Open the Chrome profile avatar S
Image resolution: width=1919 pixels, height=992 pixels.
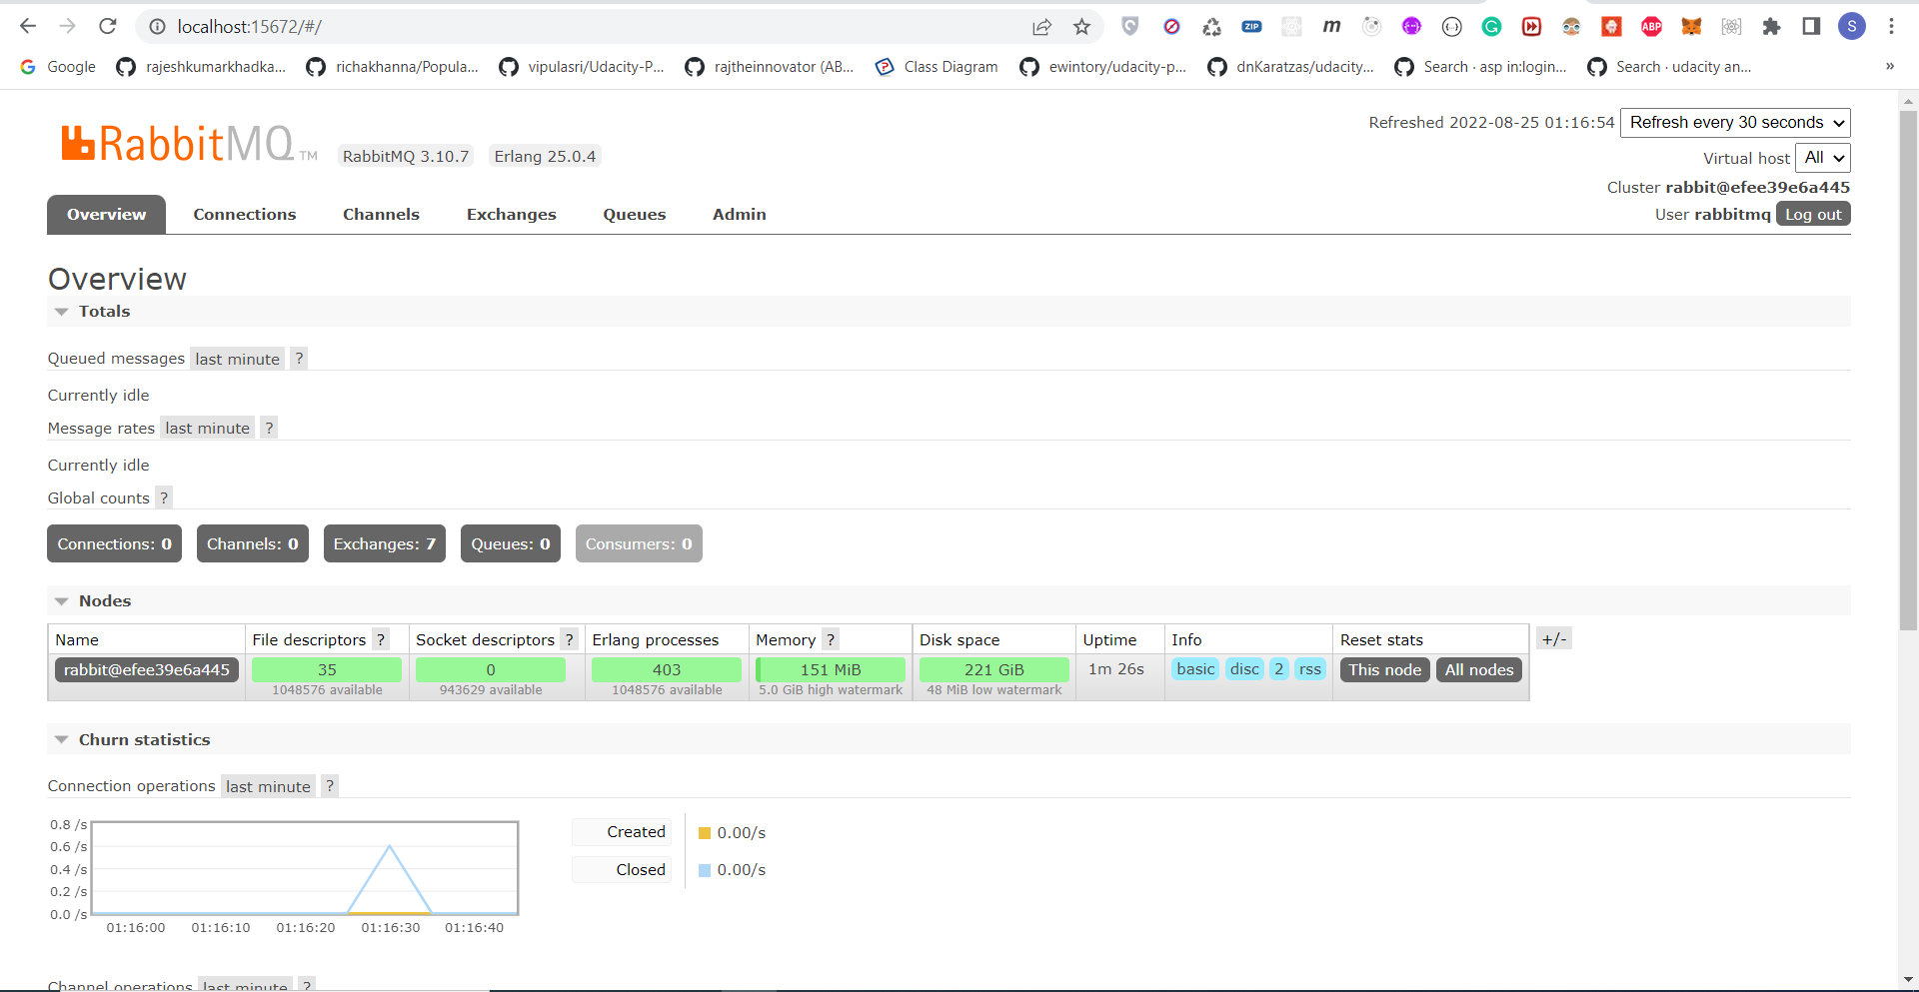(1852, 27)
